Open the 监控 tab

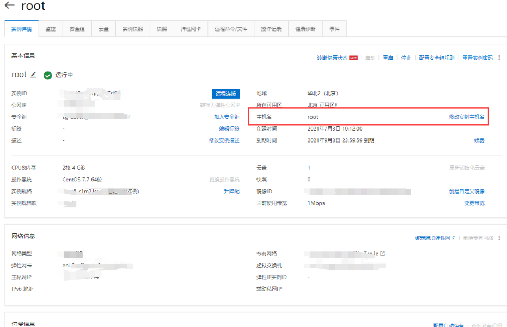point(51,29)
